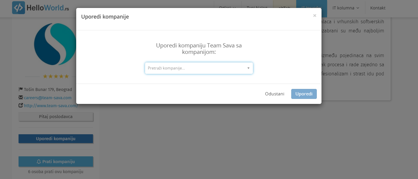Click the dropdown arrow in company search
The width and height of the screenshot is (418, 179).
[x=248, y=68]
